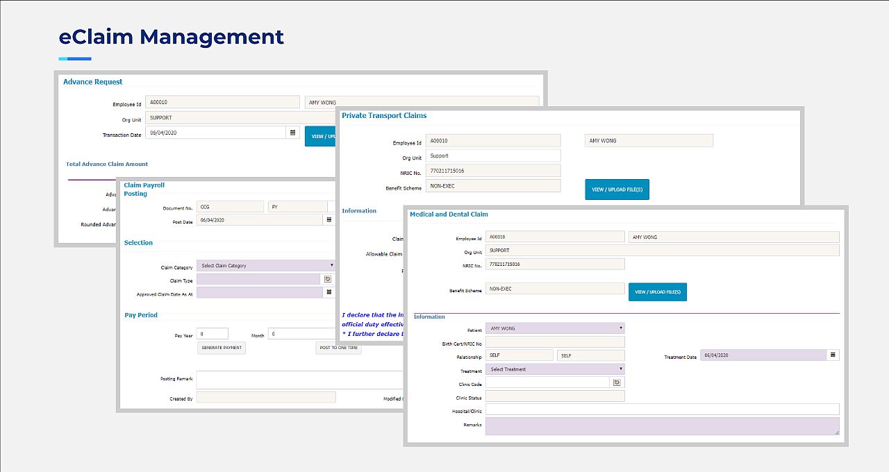
Task: Open the Patient dropdown showing AMY WONG
Action: (554, 328)
